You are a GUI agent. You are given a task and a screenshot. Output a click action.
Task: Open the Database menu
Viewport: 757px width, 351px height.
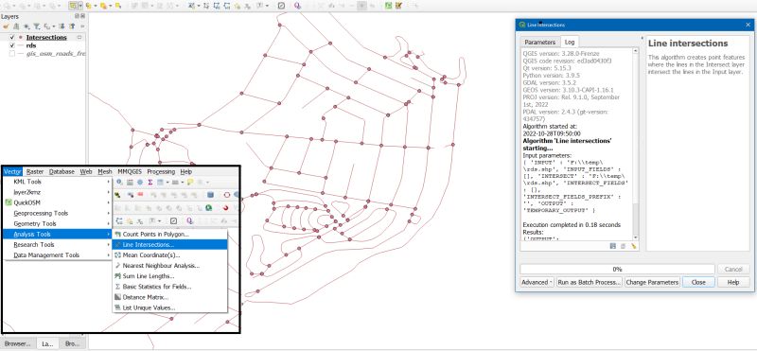click(x=62, y=171)
